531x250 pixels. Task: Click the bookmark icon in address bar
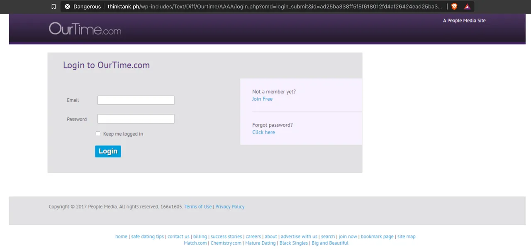54,7
